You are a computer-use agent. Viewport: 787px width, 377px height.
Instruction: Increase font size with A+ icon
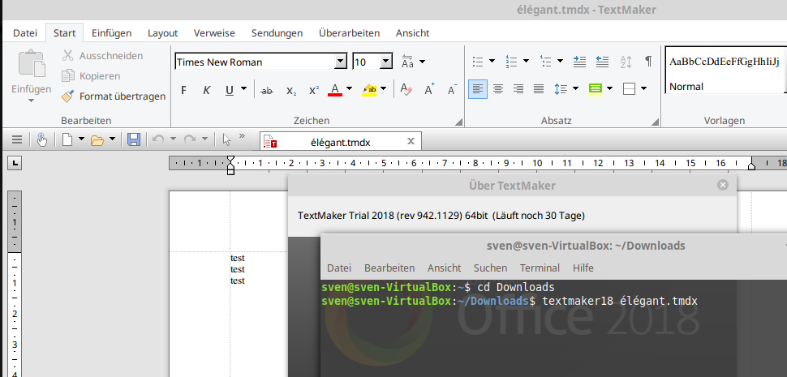click(430, 90)
